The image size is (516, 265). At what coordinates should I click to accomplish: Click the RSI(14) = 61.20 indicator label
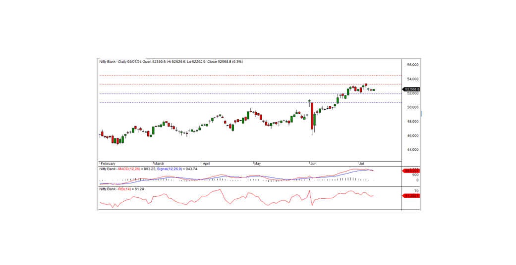point(130,189)
